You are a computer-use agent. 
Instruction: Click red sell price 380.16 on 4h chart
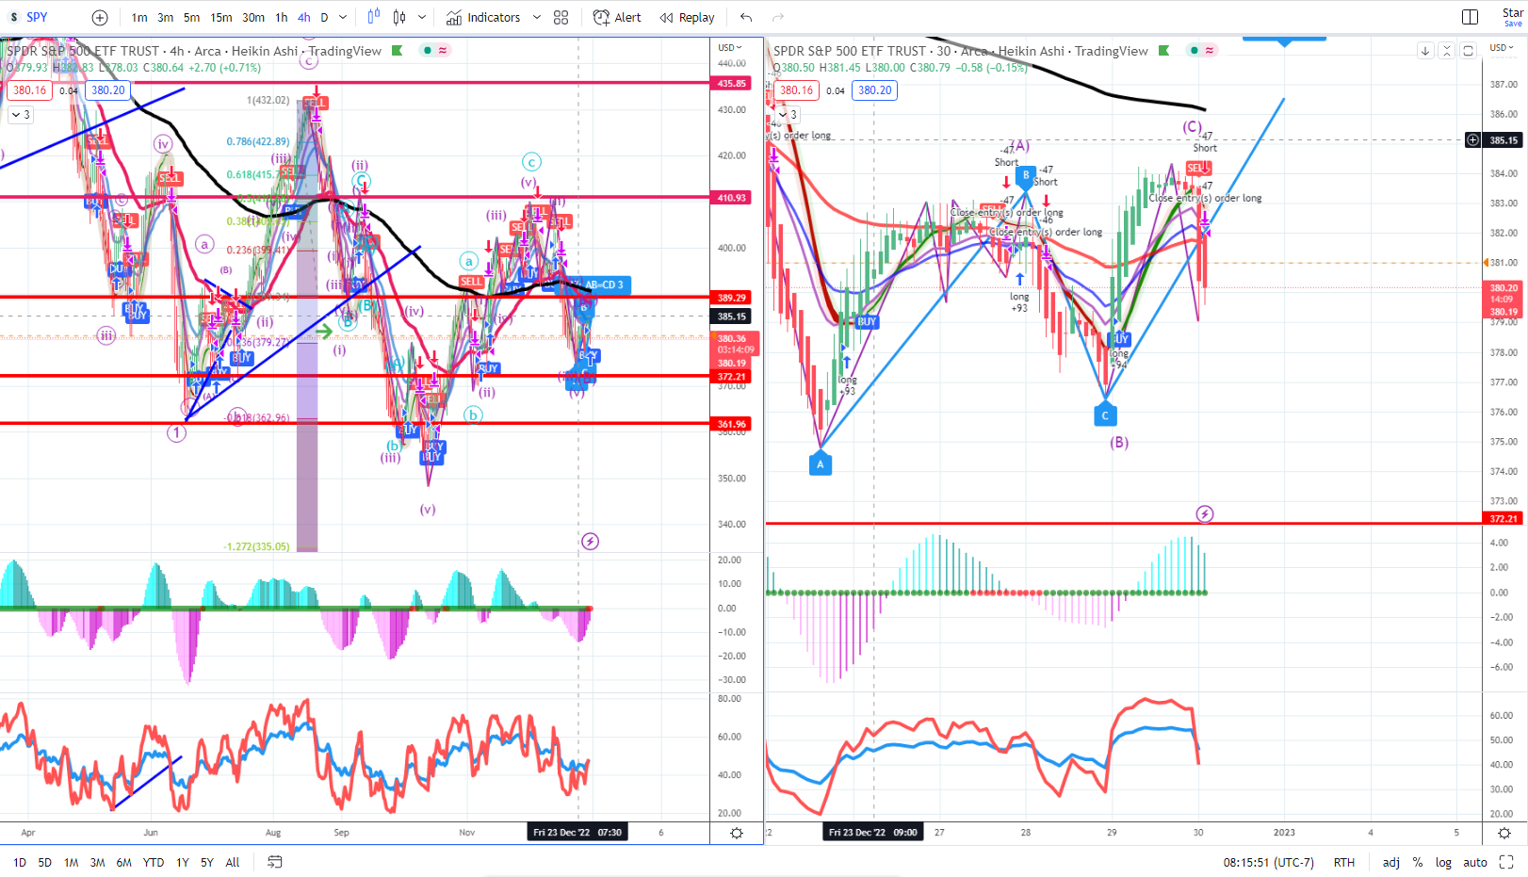(x=29, y=90)
